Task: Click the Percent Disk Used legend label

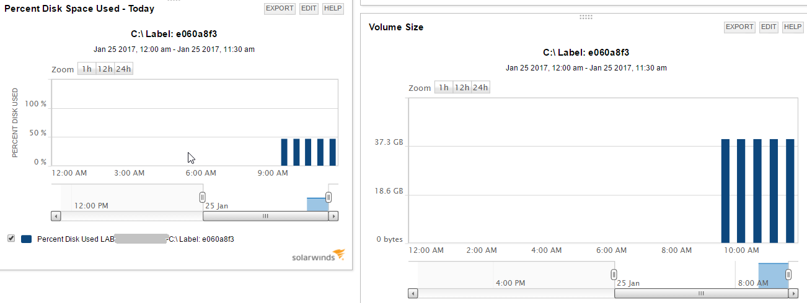Action: tap(136, 239)
